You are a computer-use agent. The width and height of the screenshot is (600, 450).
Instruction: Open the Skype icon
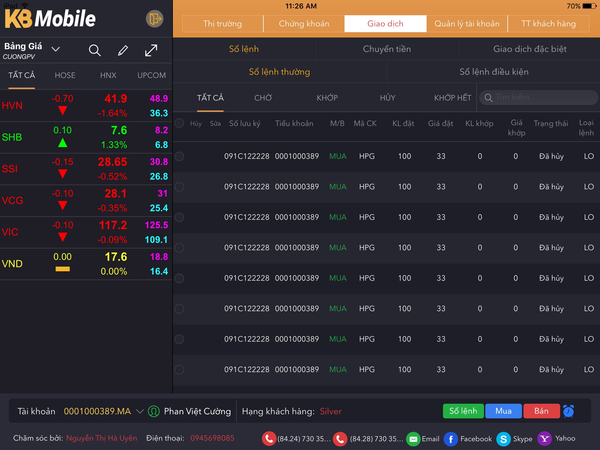coord(504,439)
